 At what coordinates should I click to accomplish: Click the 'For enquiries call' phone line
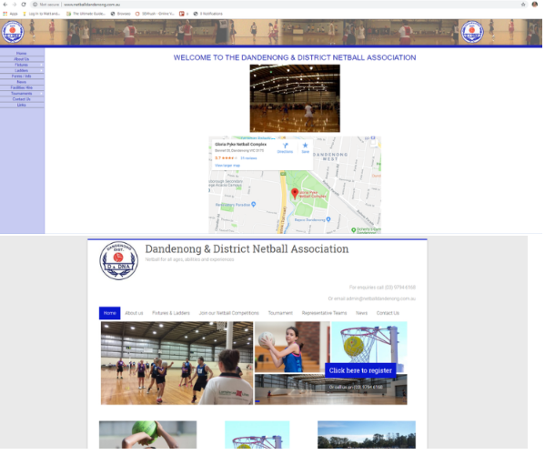(x=382, y=288)
